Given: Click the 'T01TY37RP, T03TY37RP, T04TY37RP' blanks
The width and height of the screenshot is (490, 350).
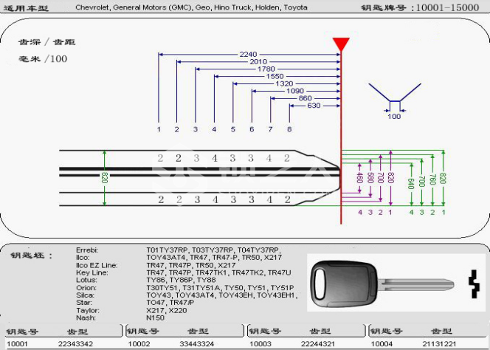Looking at the screenshot, I should tap(213, 250).
